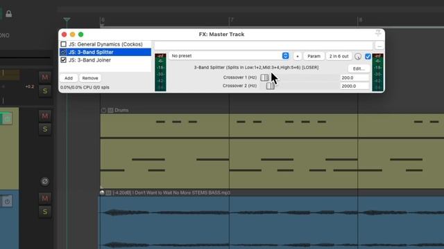444x249 pixels.
Task: Toggle the phase invert button on Drums track
Action: tap(44, 181)
